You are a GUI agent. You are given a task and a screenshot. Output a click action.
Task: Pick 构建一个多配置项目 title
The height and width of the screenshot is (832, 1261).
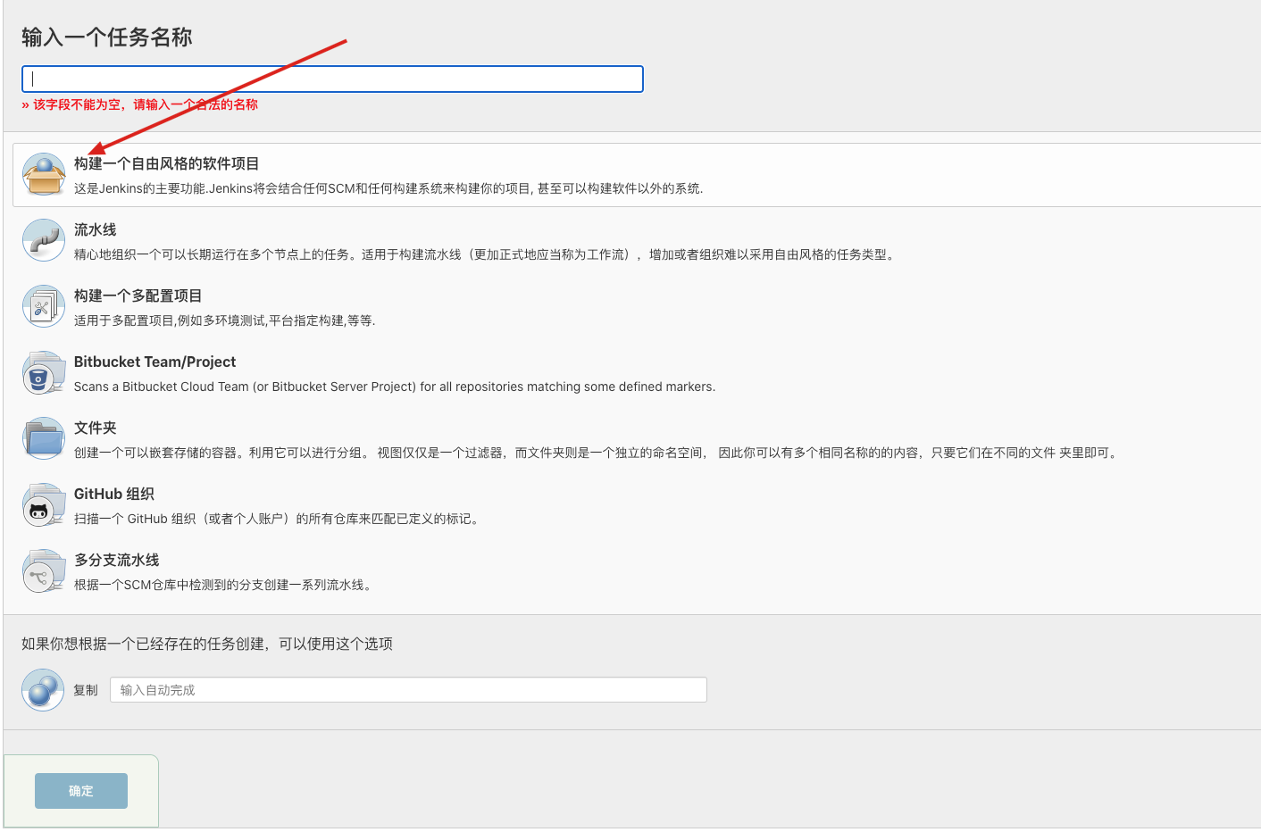pos(138,295)
